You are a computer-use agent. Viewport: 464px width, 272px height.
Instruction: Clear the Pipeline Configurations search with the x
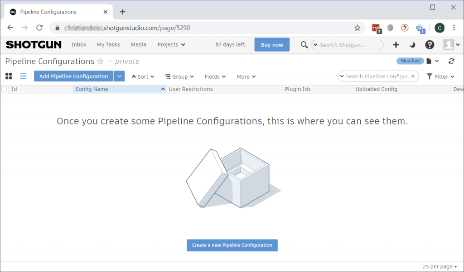click(x=413, y=76)
